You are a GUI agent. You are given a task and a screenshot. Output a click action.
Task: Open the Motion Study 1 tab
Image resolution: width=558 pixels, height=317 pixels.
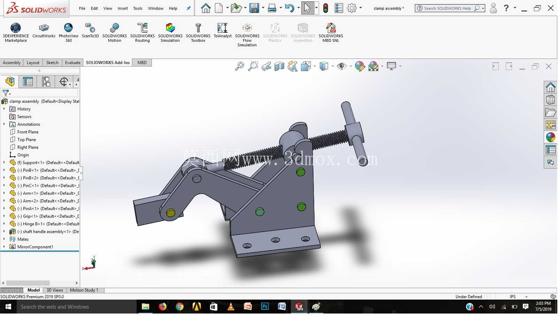(x=84, y=290)
